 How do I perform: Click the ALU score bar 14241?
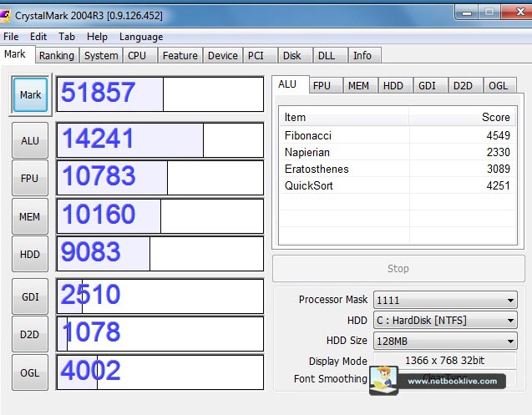tap(160, 140)
